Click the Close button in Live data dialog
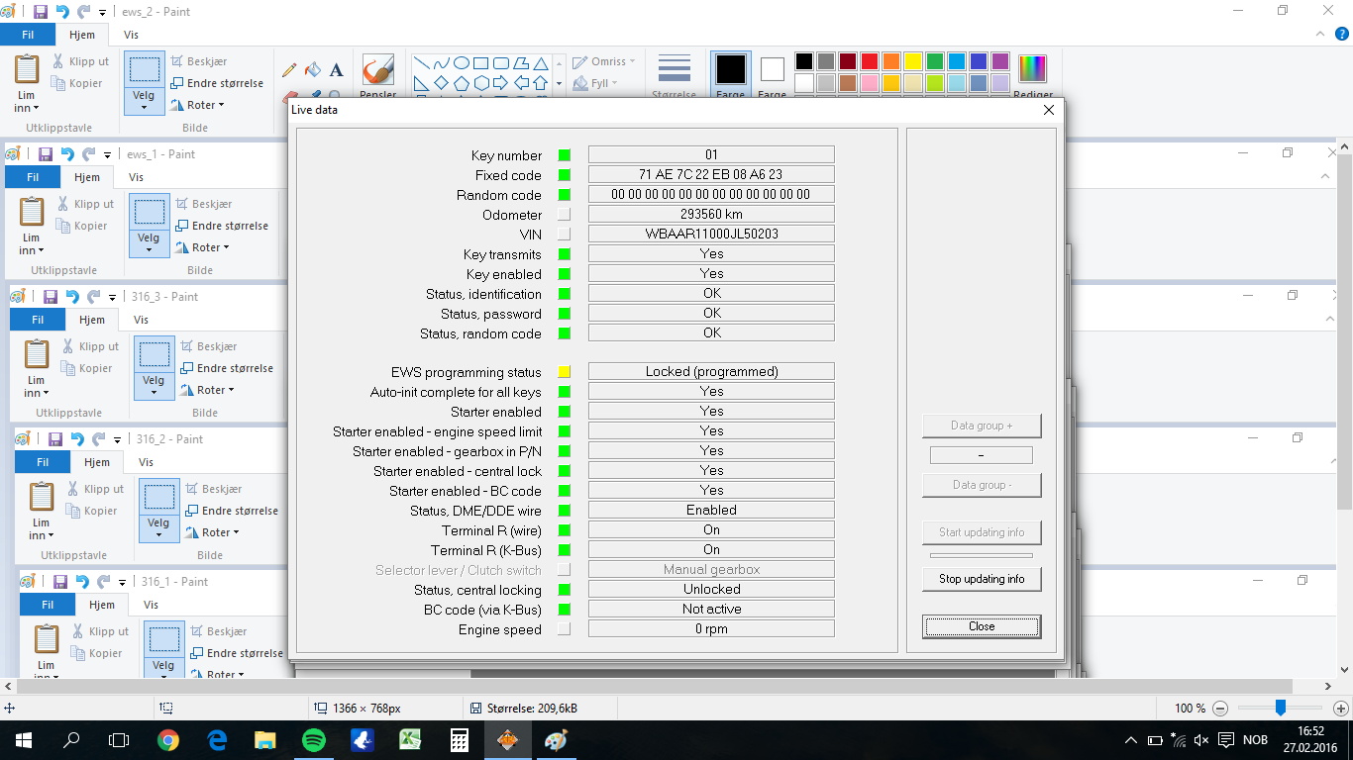Screen dimensions: 1353x760 (x=981, y=626)
